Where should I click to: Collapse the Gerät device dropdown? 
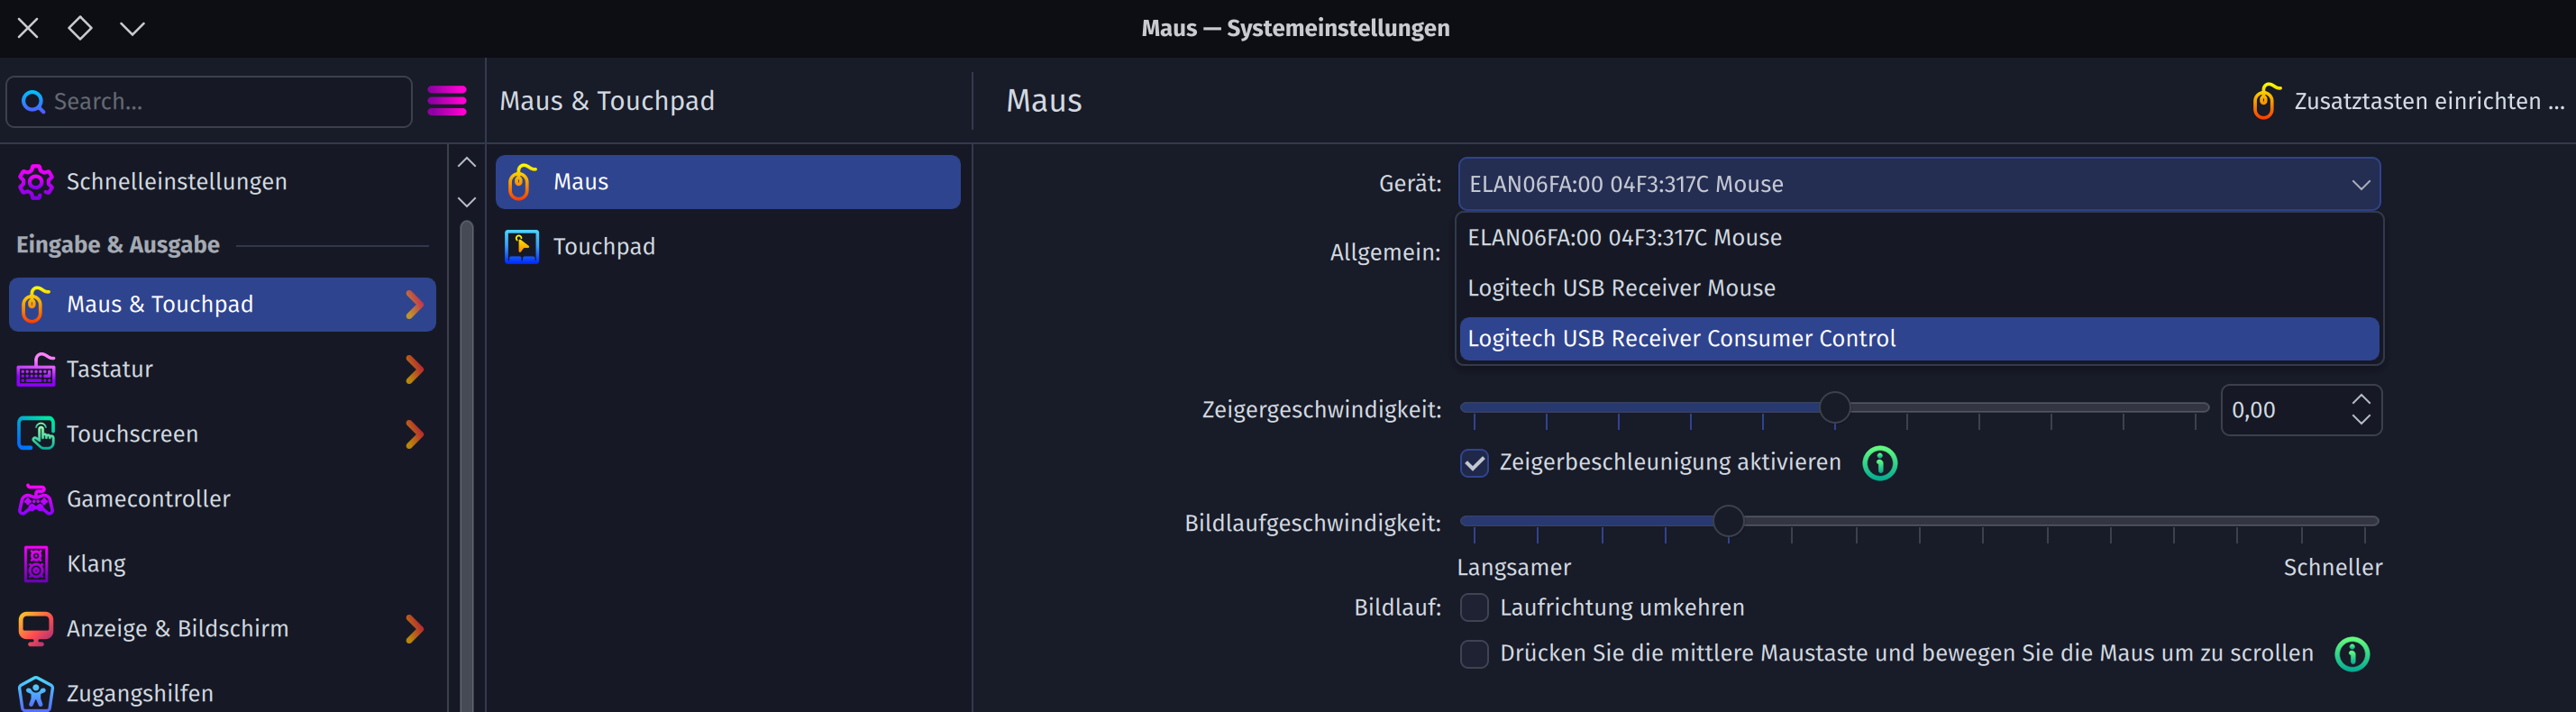[2360, 185]
